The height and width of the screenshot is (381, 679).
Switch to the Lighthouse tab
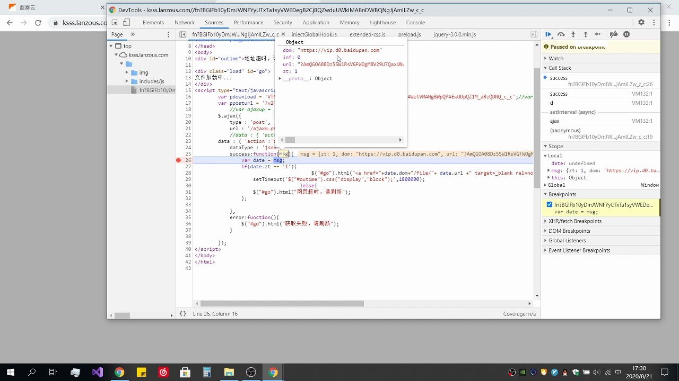click(383, 23)
